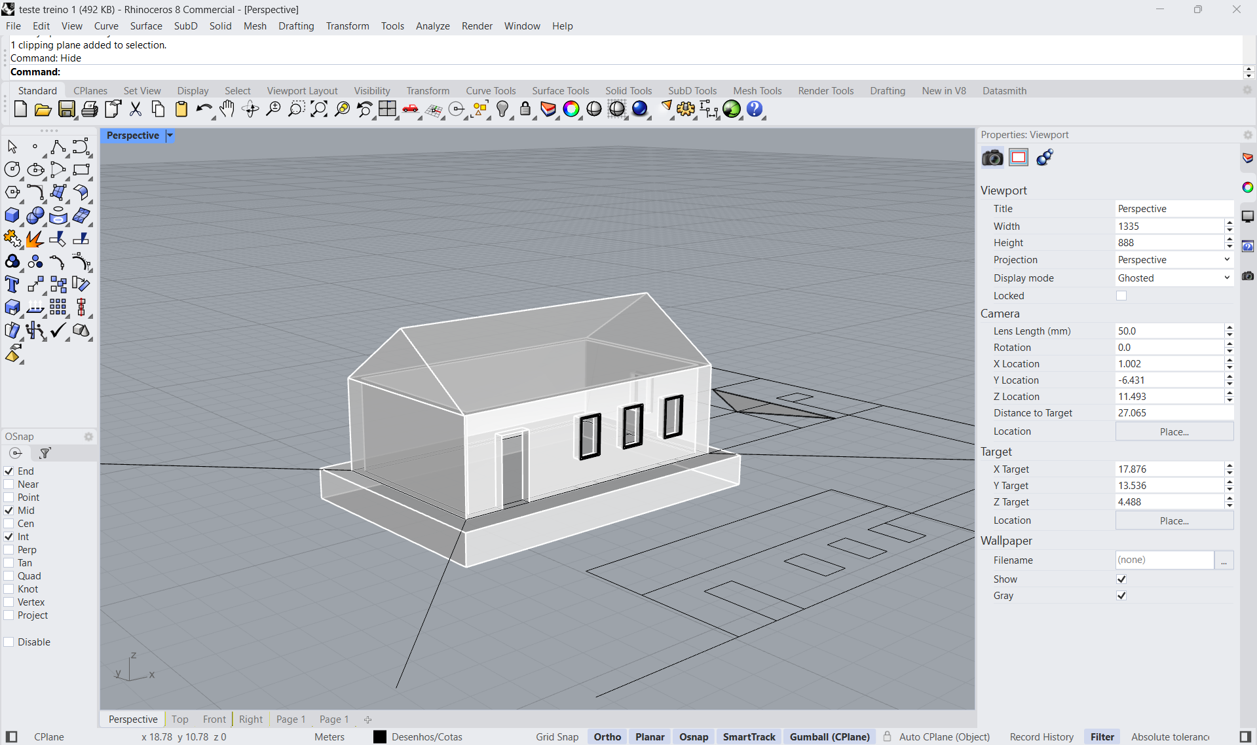1257x745 pixels.
Task: Click the Circle drawing tool
Action: 12,170
